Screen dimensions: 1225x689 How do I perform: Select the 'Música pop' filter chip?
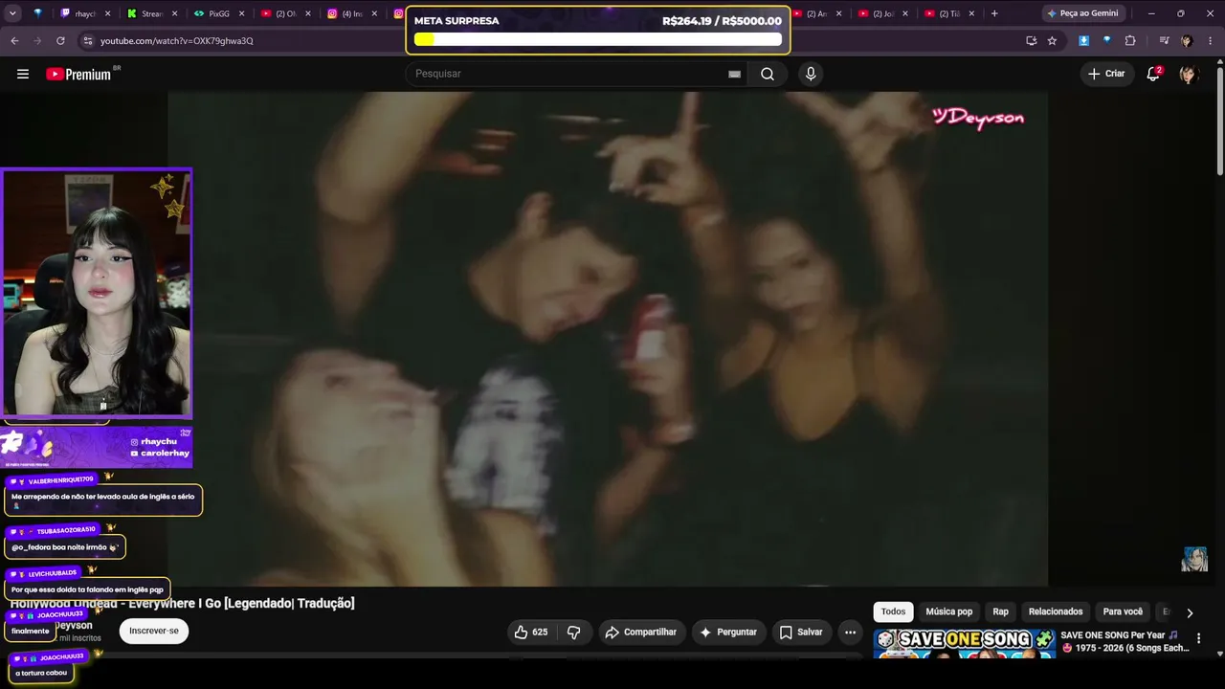click(x=948, y=611)
